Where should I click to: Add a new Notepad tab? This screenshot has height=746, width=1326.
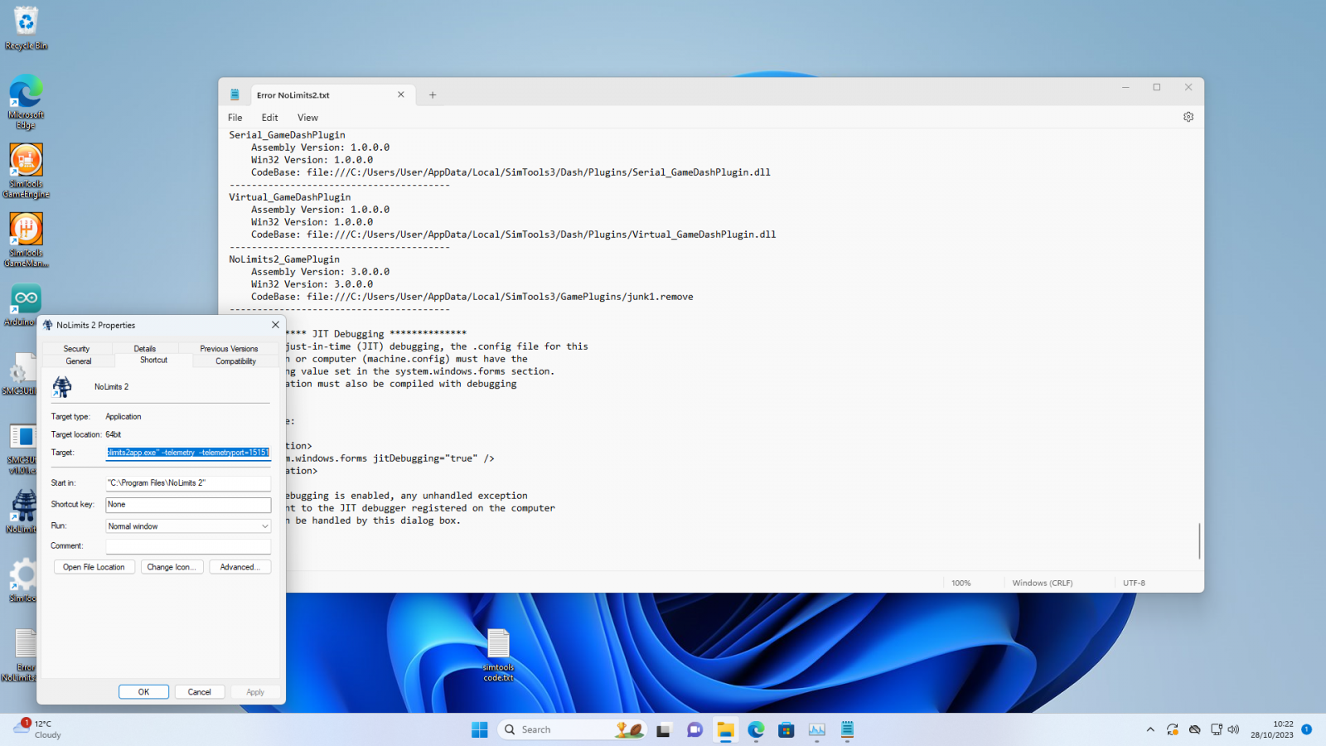433,94
